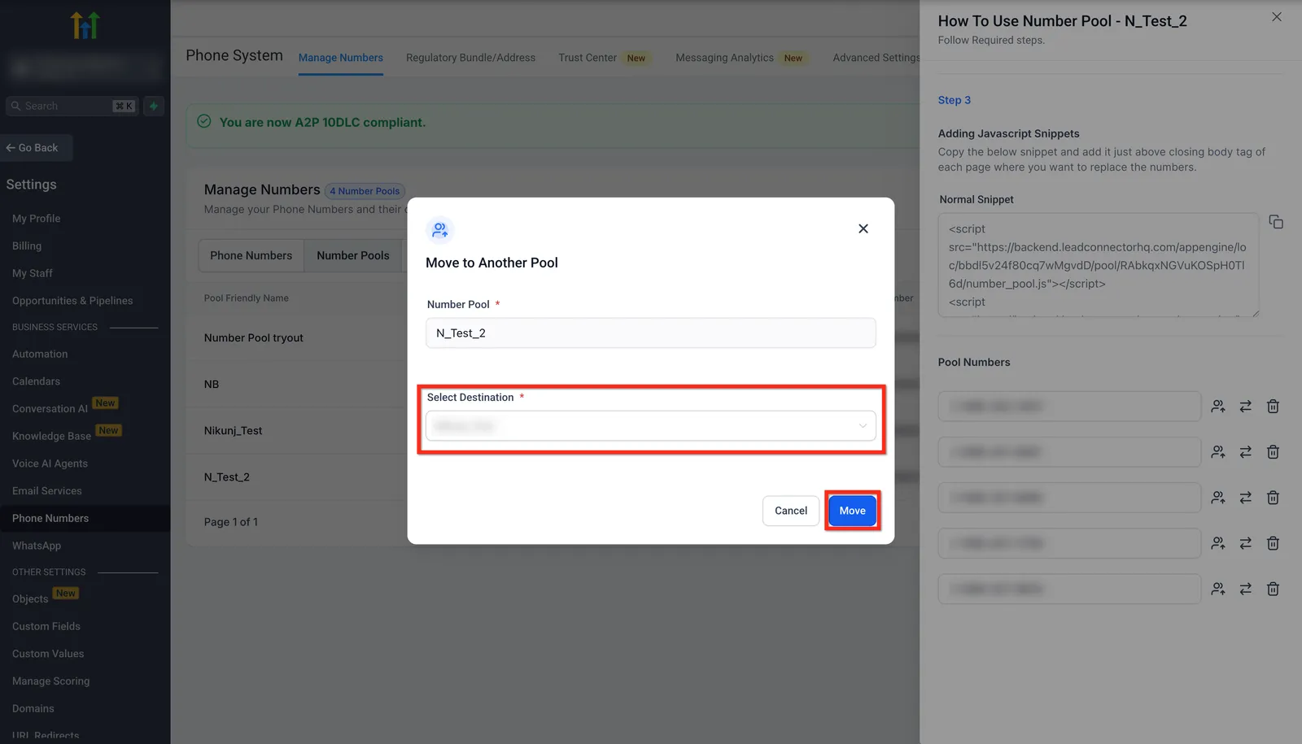
Task: Select the Number Pools sub-tab
Action: coord(353,255)
